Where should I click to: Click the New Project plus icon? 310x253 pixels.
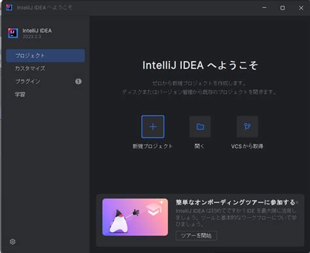click(153, 127)
